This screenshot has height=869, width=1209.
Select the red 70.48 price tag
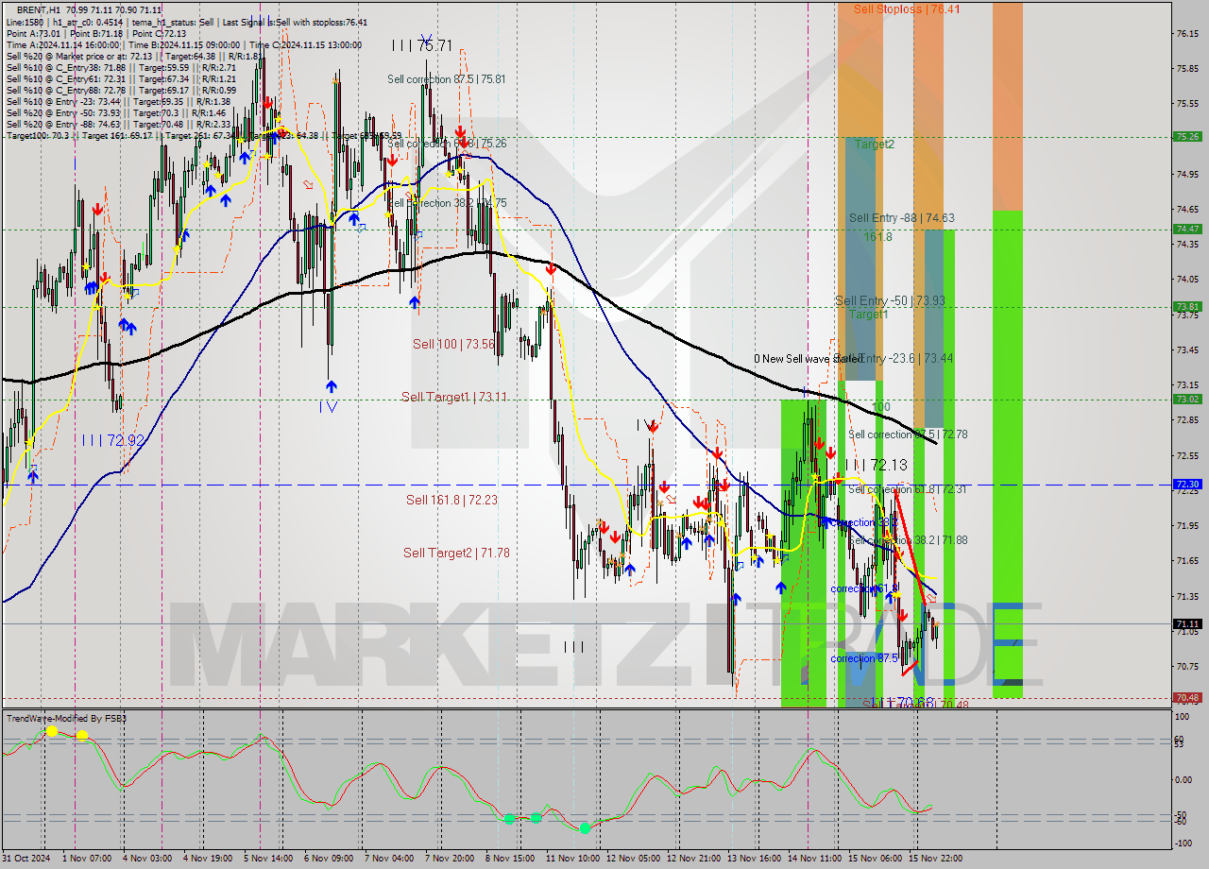pos(1187,697)
